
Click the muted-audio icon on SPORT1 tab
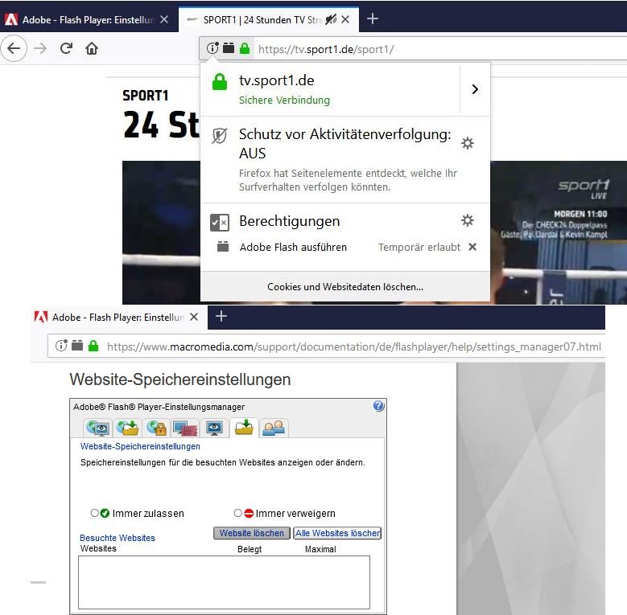click(331, 19)
